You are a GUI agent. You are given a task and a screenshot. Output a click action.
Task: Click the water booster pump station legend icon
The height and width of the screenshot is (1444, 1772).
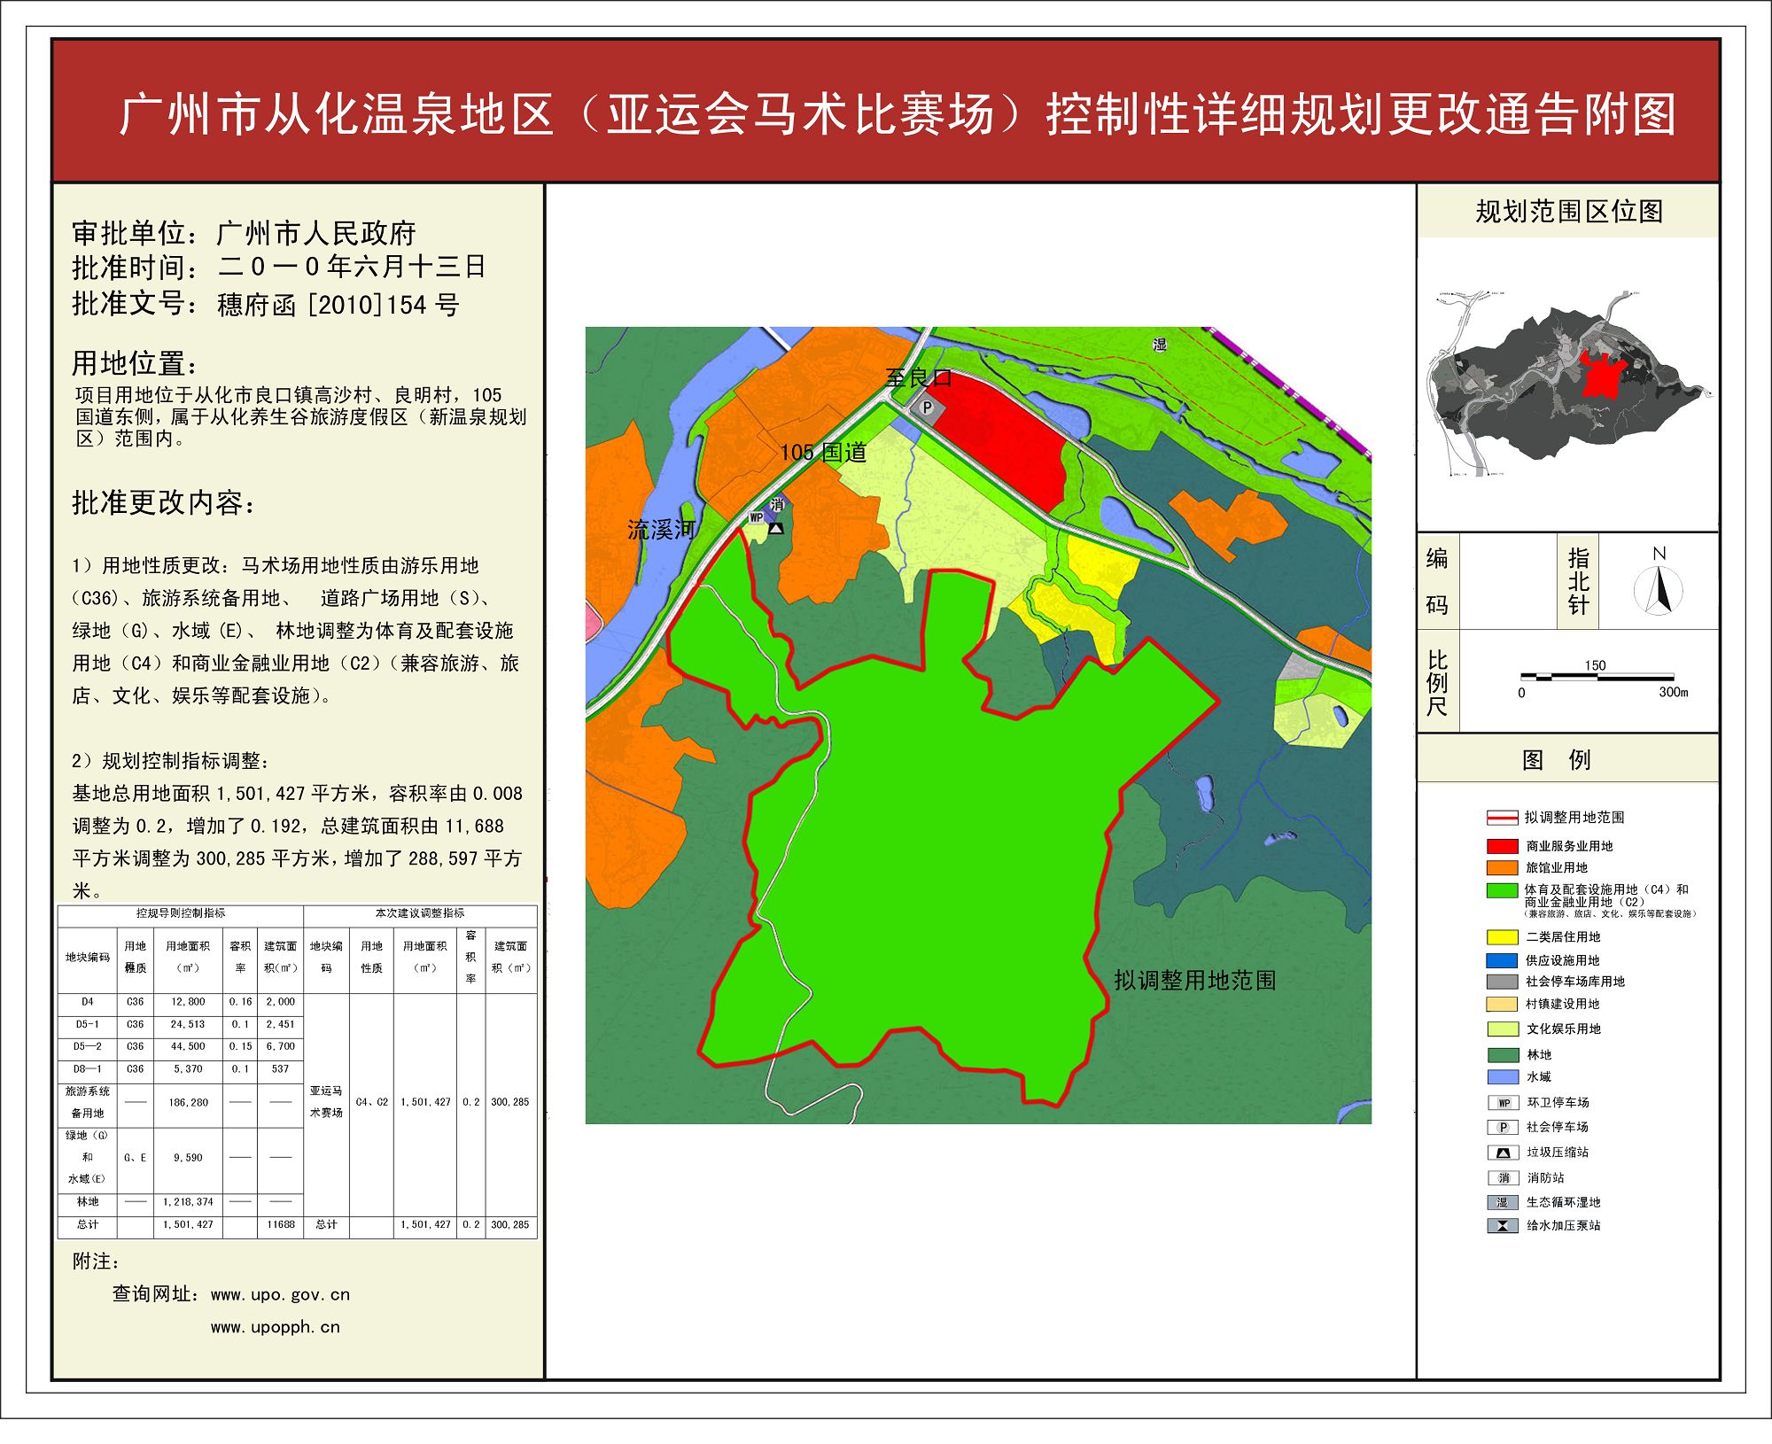pyautogui.click(x=1504, y=1226)
